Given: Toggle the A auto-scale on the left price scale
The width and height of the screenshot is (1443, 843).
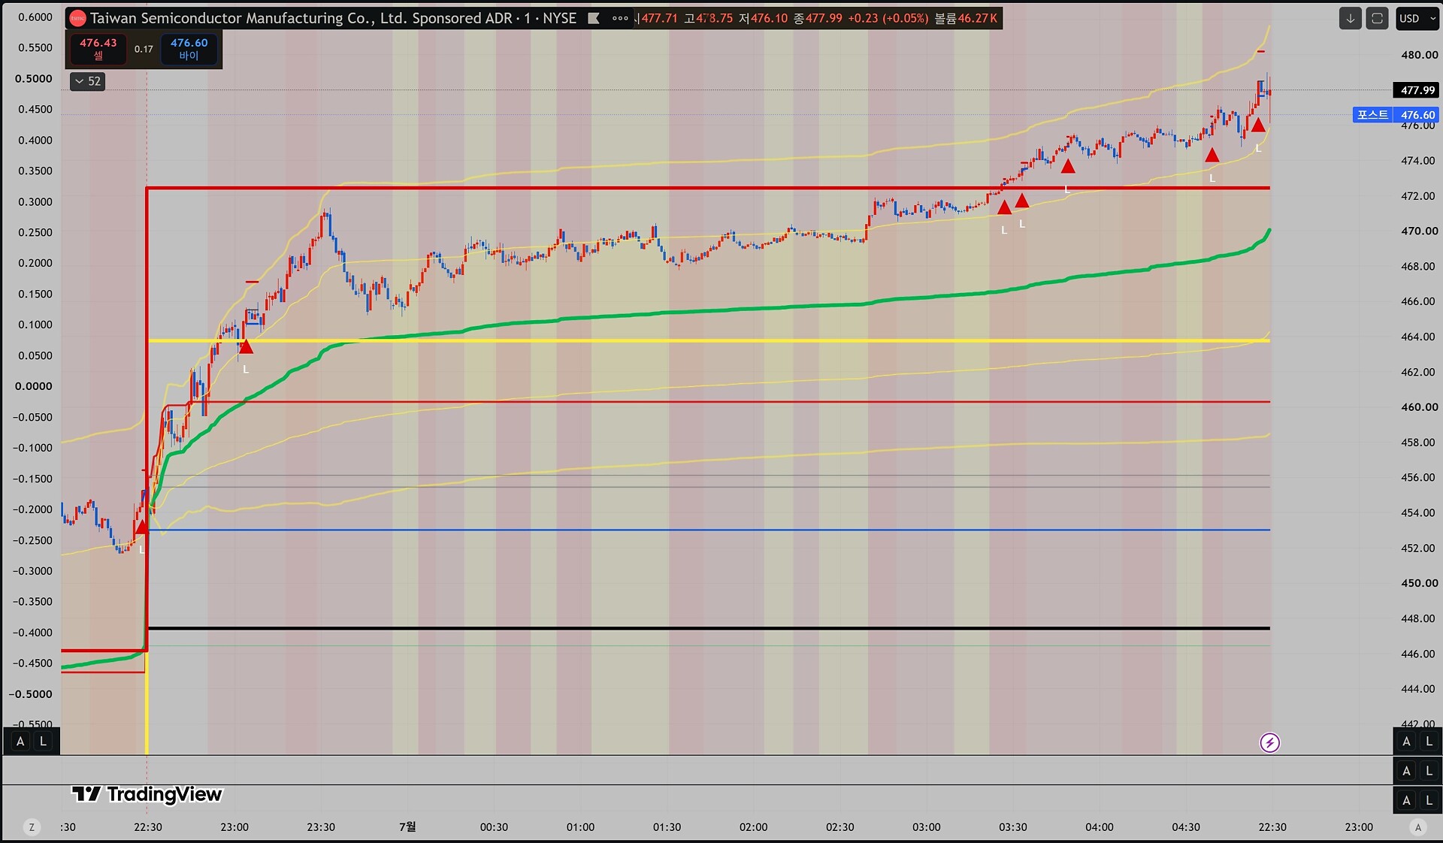Looking at the screenshot, I should pos(20,742).
